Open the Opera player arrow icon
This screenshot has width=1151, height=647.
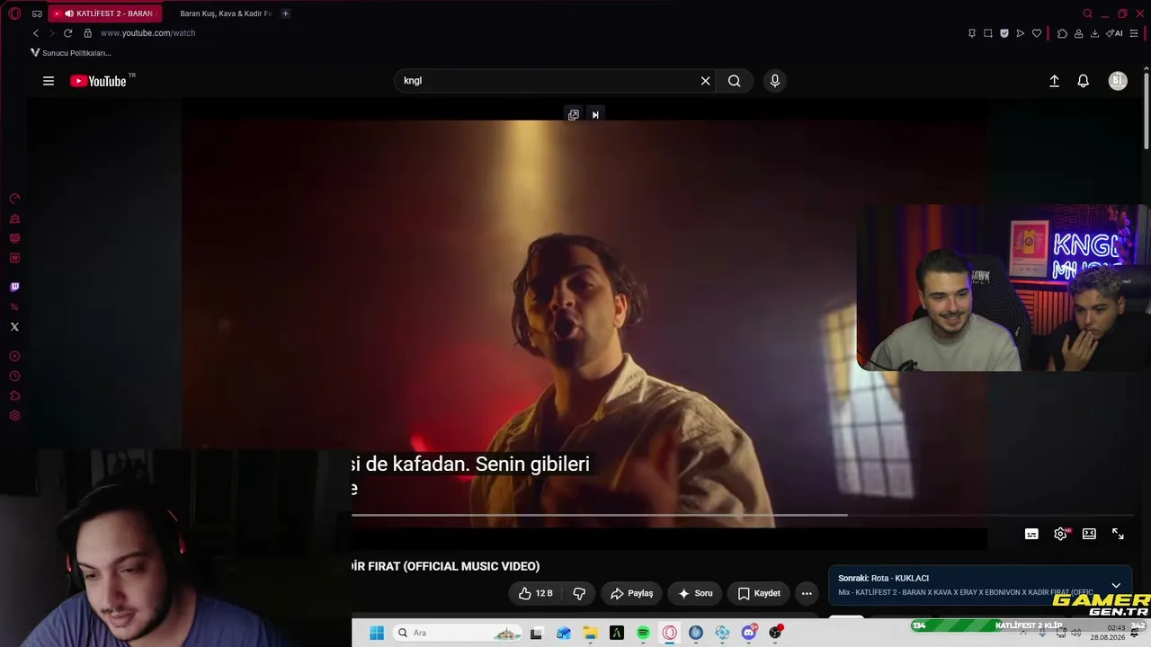(1021, 33)
